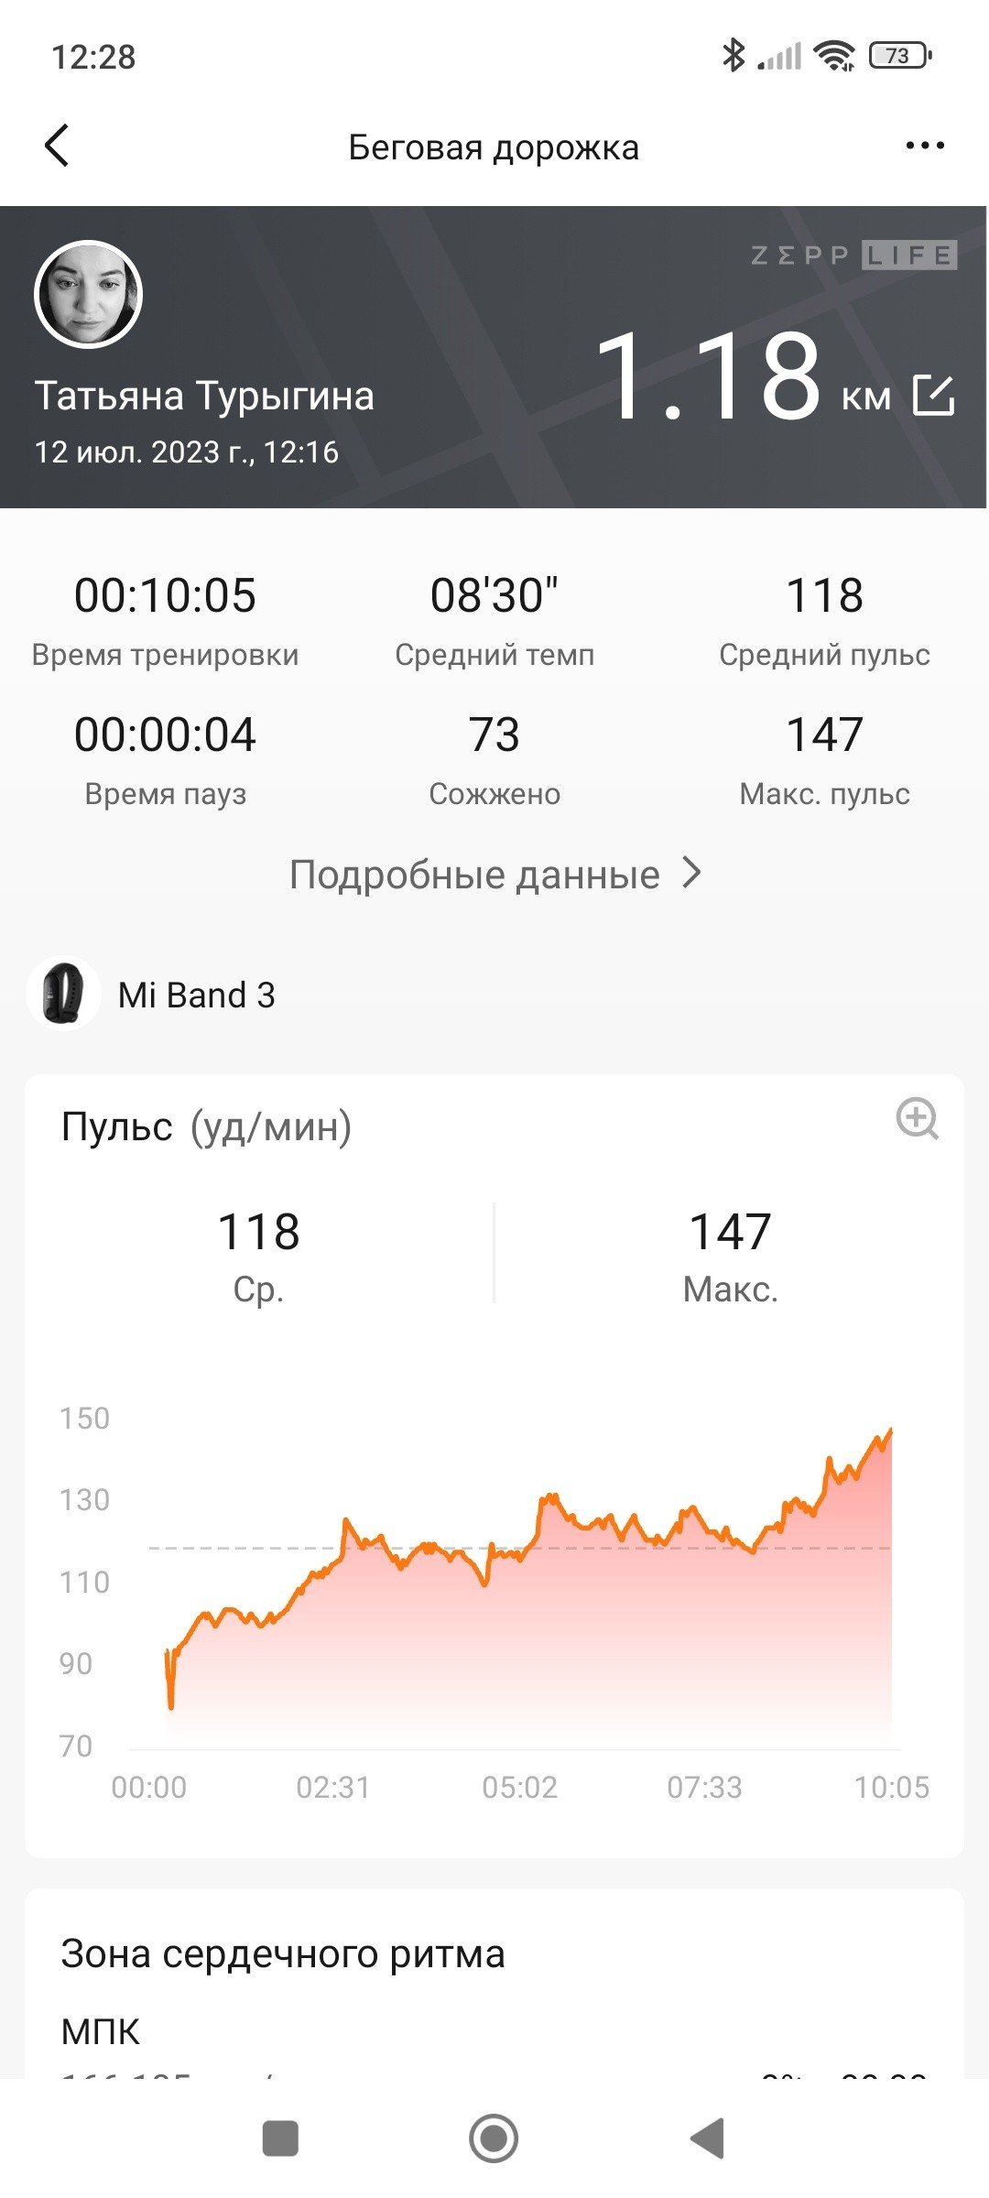Open the three-dot more options menu
989x2198 pixels.
[x=925, y=146]
